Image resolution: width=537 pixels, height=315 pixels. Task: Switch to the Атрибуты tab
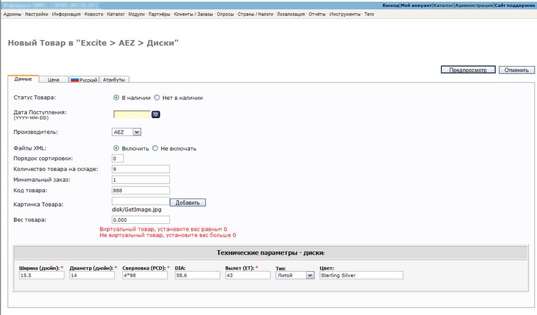coord(114,80)
